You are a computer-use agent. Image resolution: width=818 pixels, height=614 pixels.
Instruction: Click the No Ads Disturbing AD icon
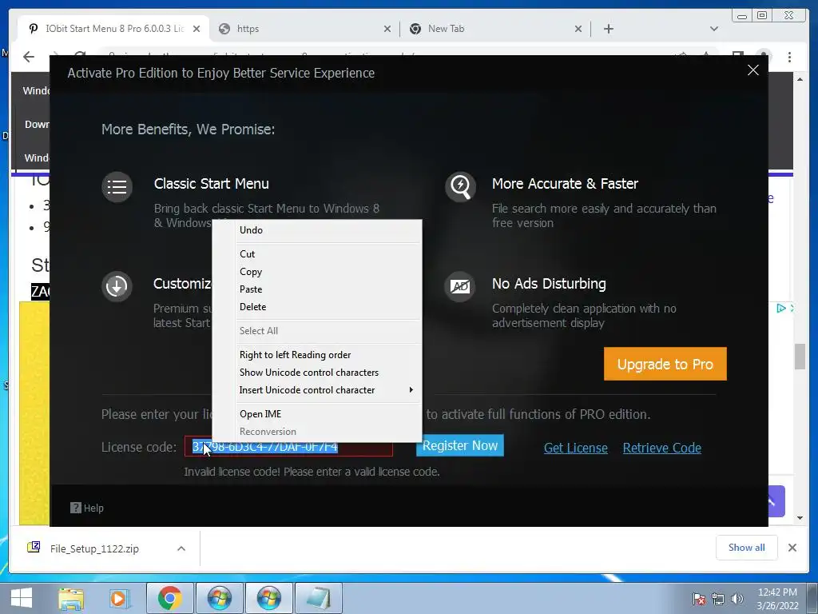pyautogui.click(x=460, y=286)
